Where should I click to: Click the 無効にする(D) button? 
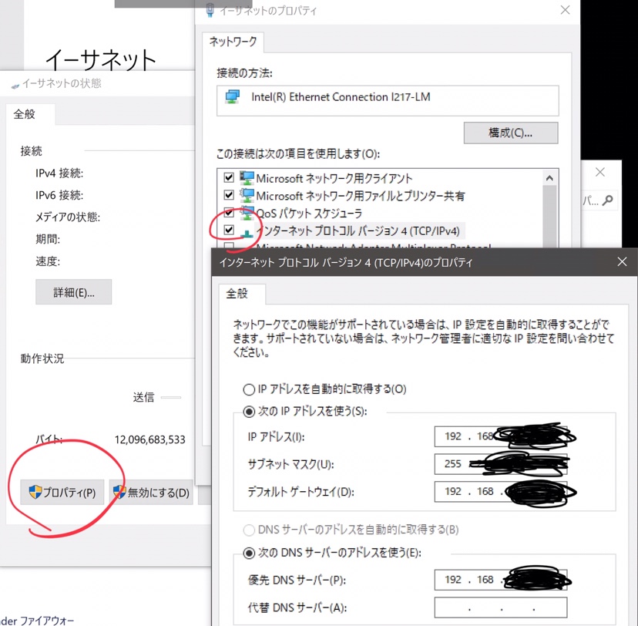tap(151, 493)
